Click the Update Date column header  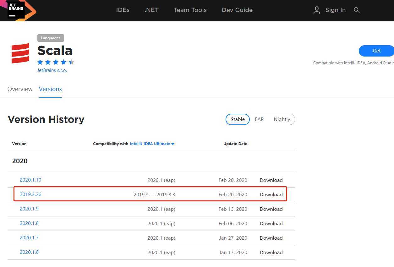click(x=235, y=144)
